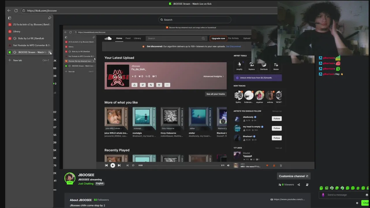Select the Replace artist tool
This screenshot has height=208, width=370.
pyautogui.click(x=252, y=66)
